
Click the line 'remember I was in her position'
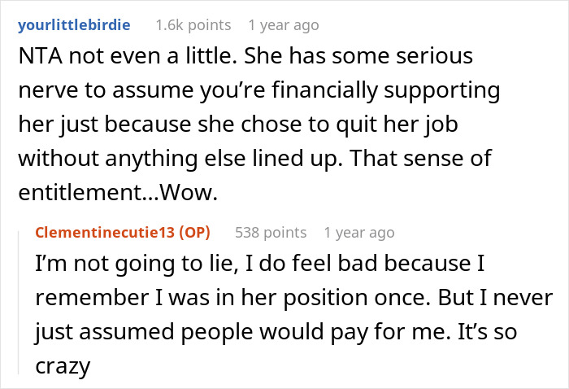(x=294, y=298)
